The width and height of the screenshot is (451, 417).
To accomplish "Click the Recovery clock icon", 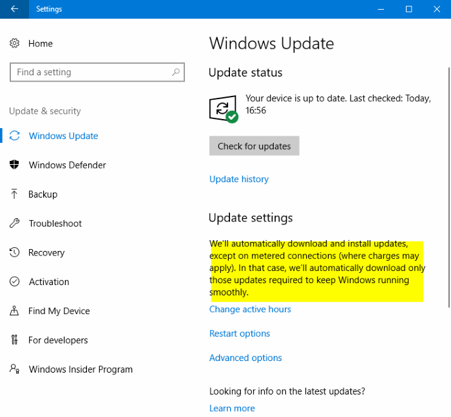I will click(14, 252).
